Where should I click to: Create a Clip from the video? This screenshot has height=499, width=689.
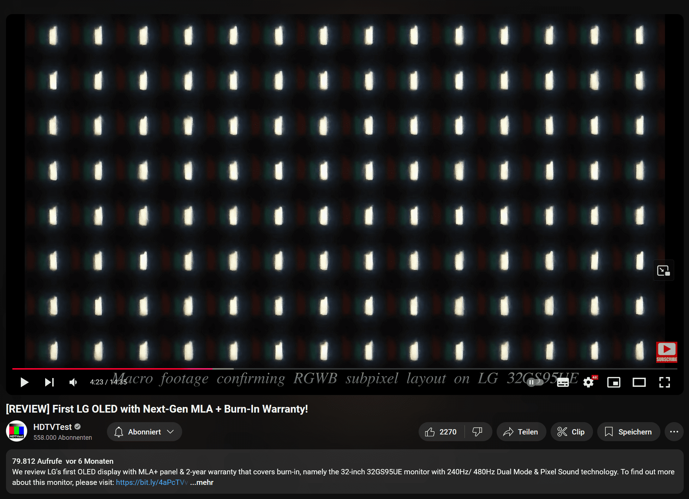click(x=571, y=432)
